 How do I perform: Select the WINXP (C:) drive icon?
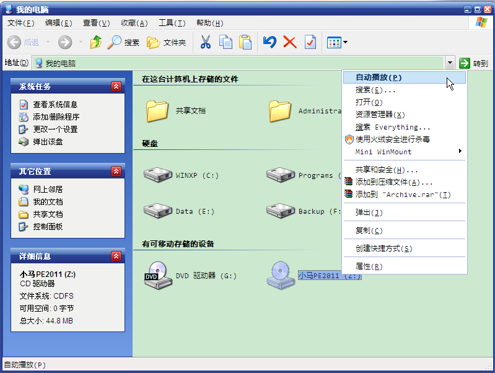click(x=157, y=175)
